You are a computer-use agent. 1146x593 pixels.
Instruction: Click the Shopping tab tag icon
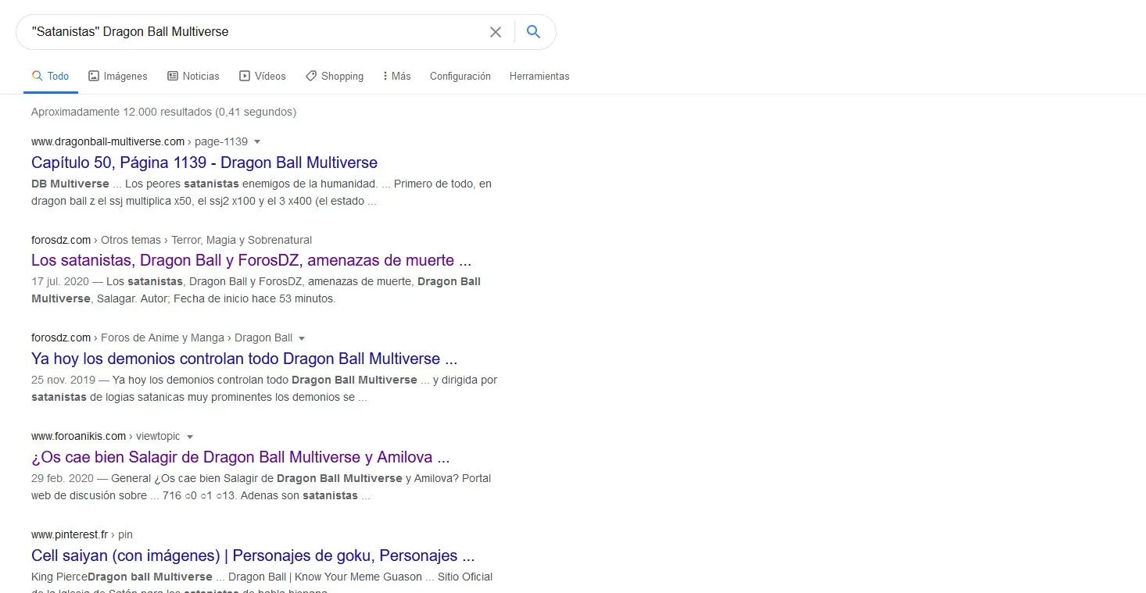tap(311, 76)
